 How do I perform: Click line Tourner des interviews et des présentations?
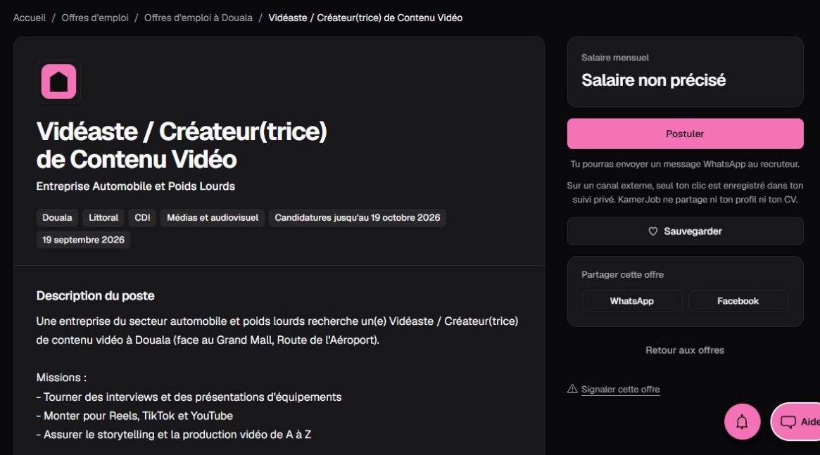pos(189,397)
